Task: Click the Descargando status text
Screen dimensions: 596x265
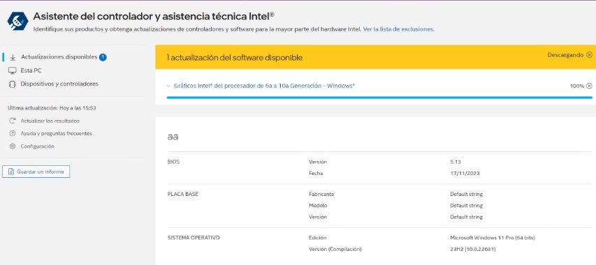Action: pyautogui.click(x=565, y=55)
